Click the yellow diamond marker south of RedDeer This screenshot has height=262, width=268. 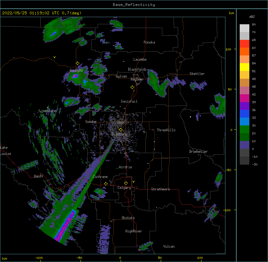point(132,87)
